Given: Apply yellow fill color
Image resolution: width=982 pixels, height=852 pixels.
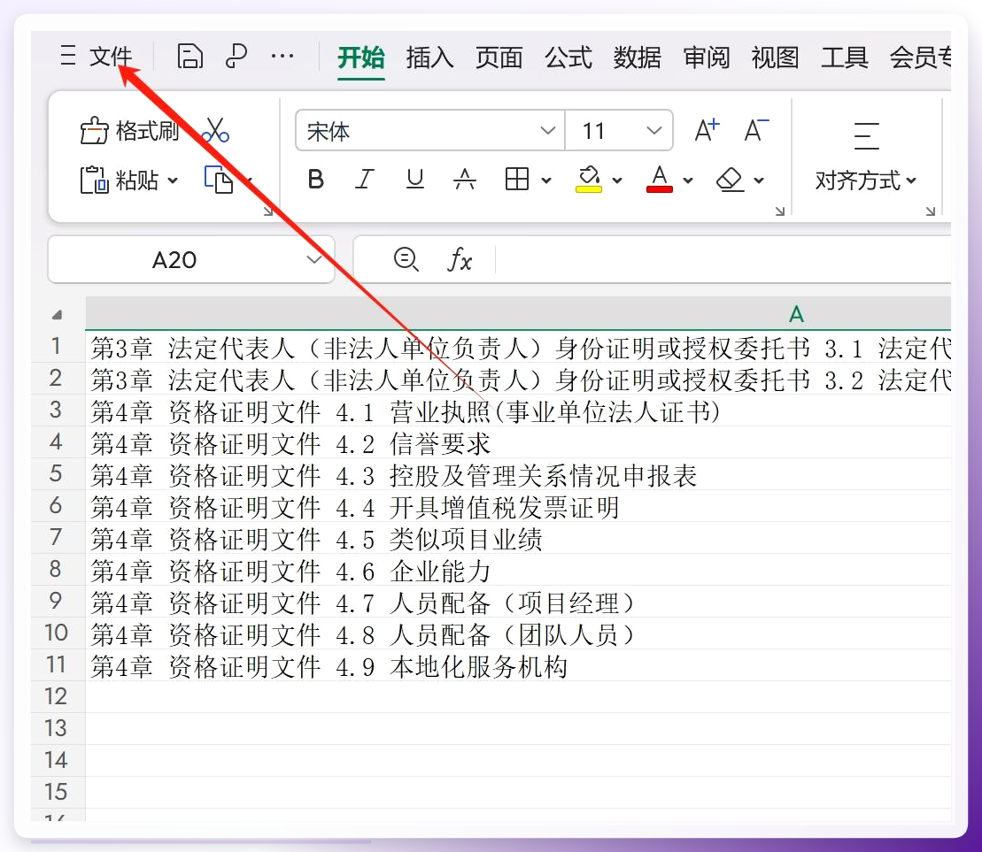Looking at the screenshot, I should (x=589, y=180).
